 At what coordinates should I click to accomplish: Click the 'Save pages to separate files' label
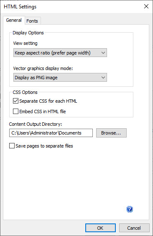(x=44, y=146)
